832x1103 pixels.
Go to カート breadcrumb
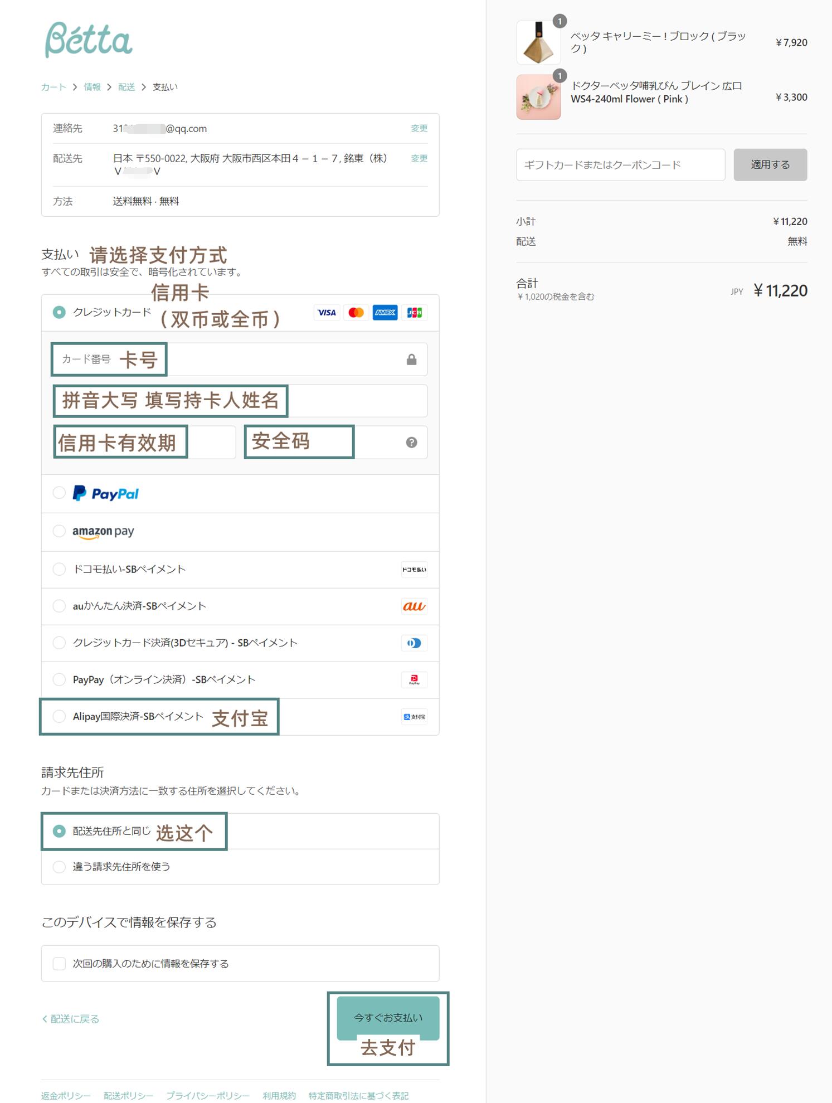pyautogui.click(x=53, y=87)
